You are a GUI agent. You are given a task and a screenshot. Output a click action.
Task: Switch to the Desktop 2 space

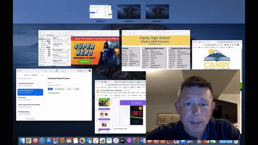pyautogui.click(x=129, y=12)
